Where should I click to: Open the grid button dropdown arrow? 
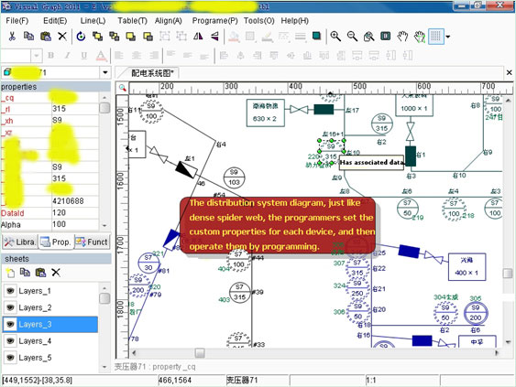(447, 37)
